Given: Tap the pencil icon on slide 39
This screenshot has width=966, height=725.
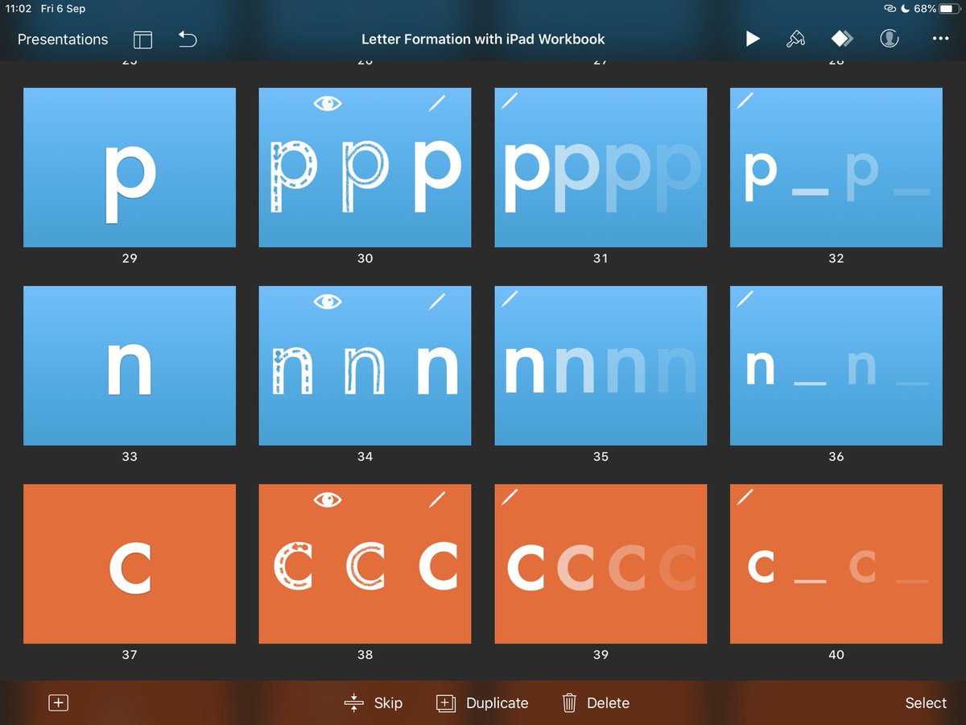Looking at the screenshot, I should 510,496.
